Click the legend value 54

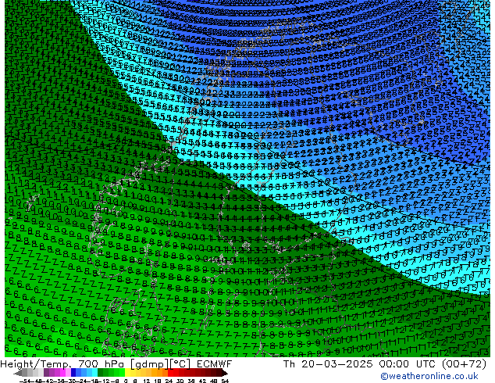click(225, 381)
